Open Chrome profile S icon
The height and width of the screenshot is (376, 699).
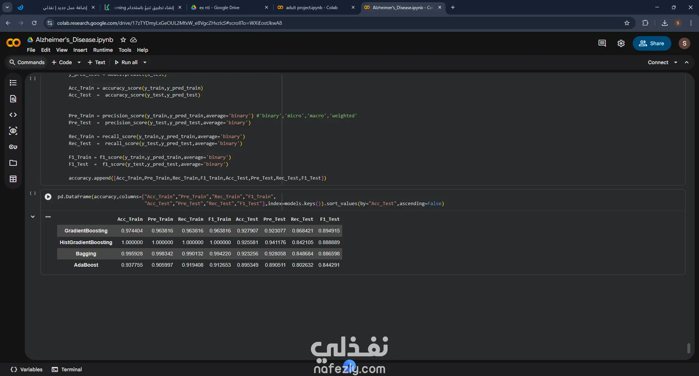click(678, 23)
